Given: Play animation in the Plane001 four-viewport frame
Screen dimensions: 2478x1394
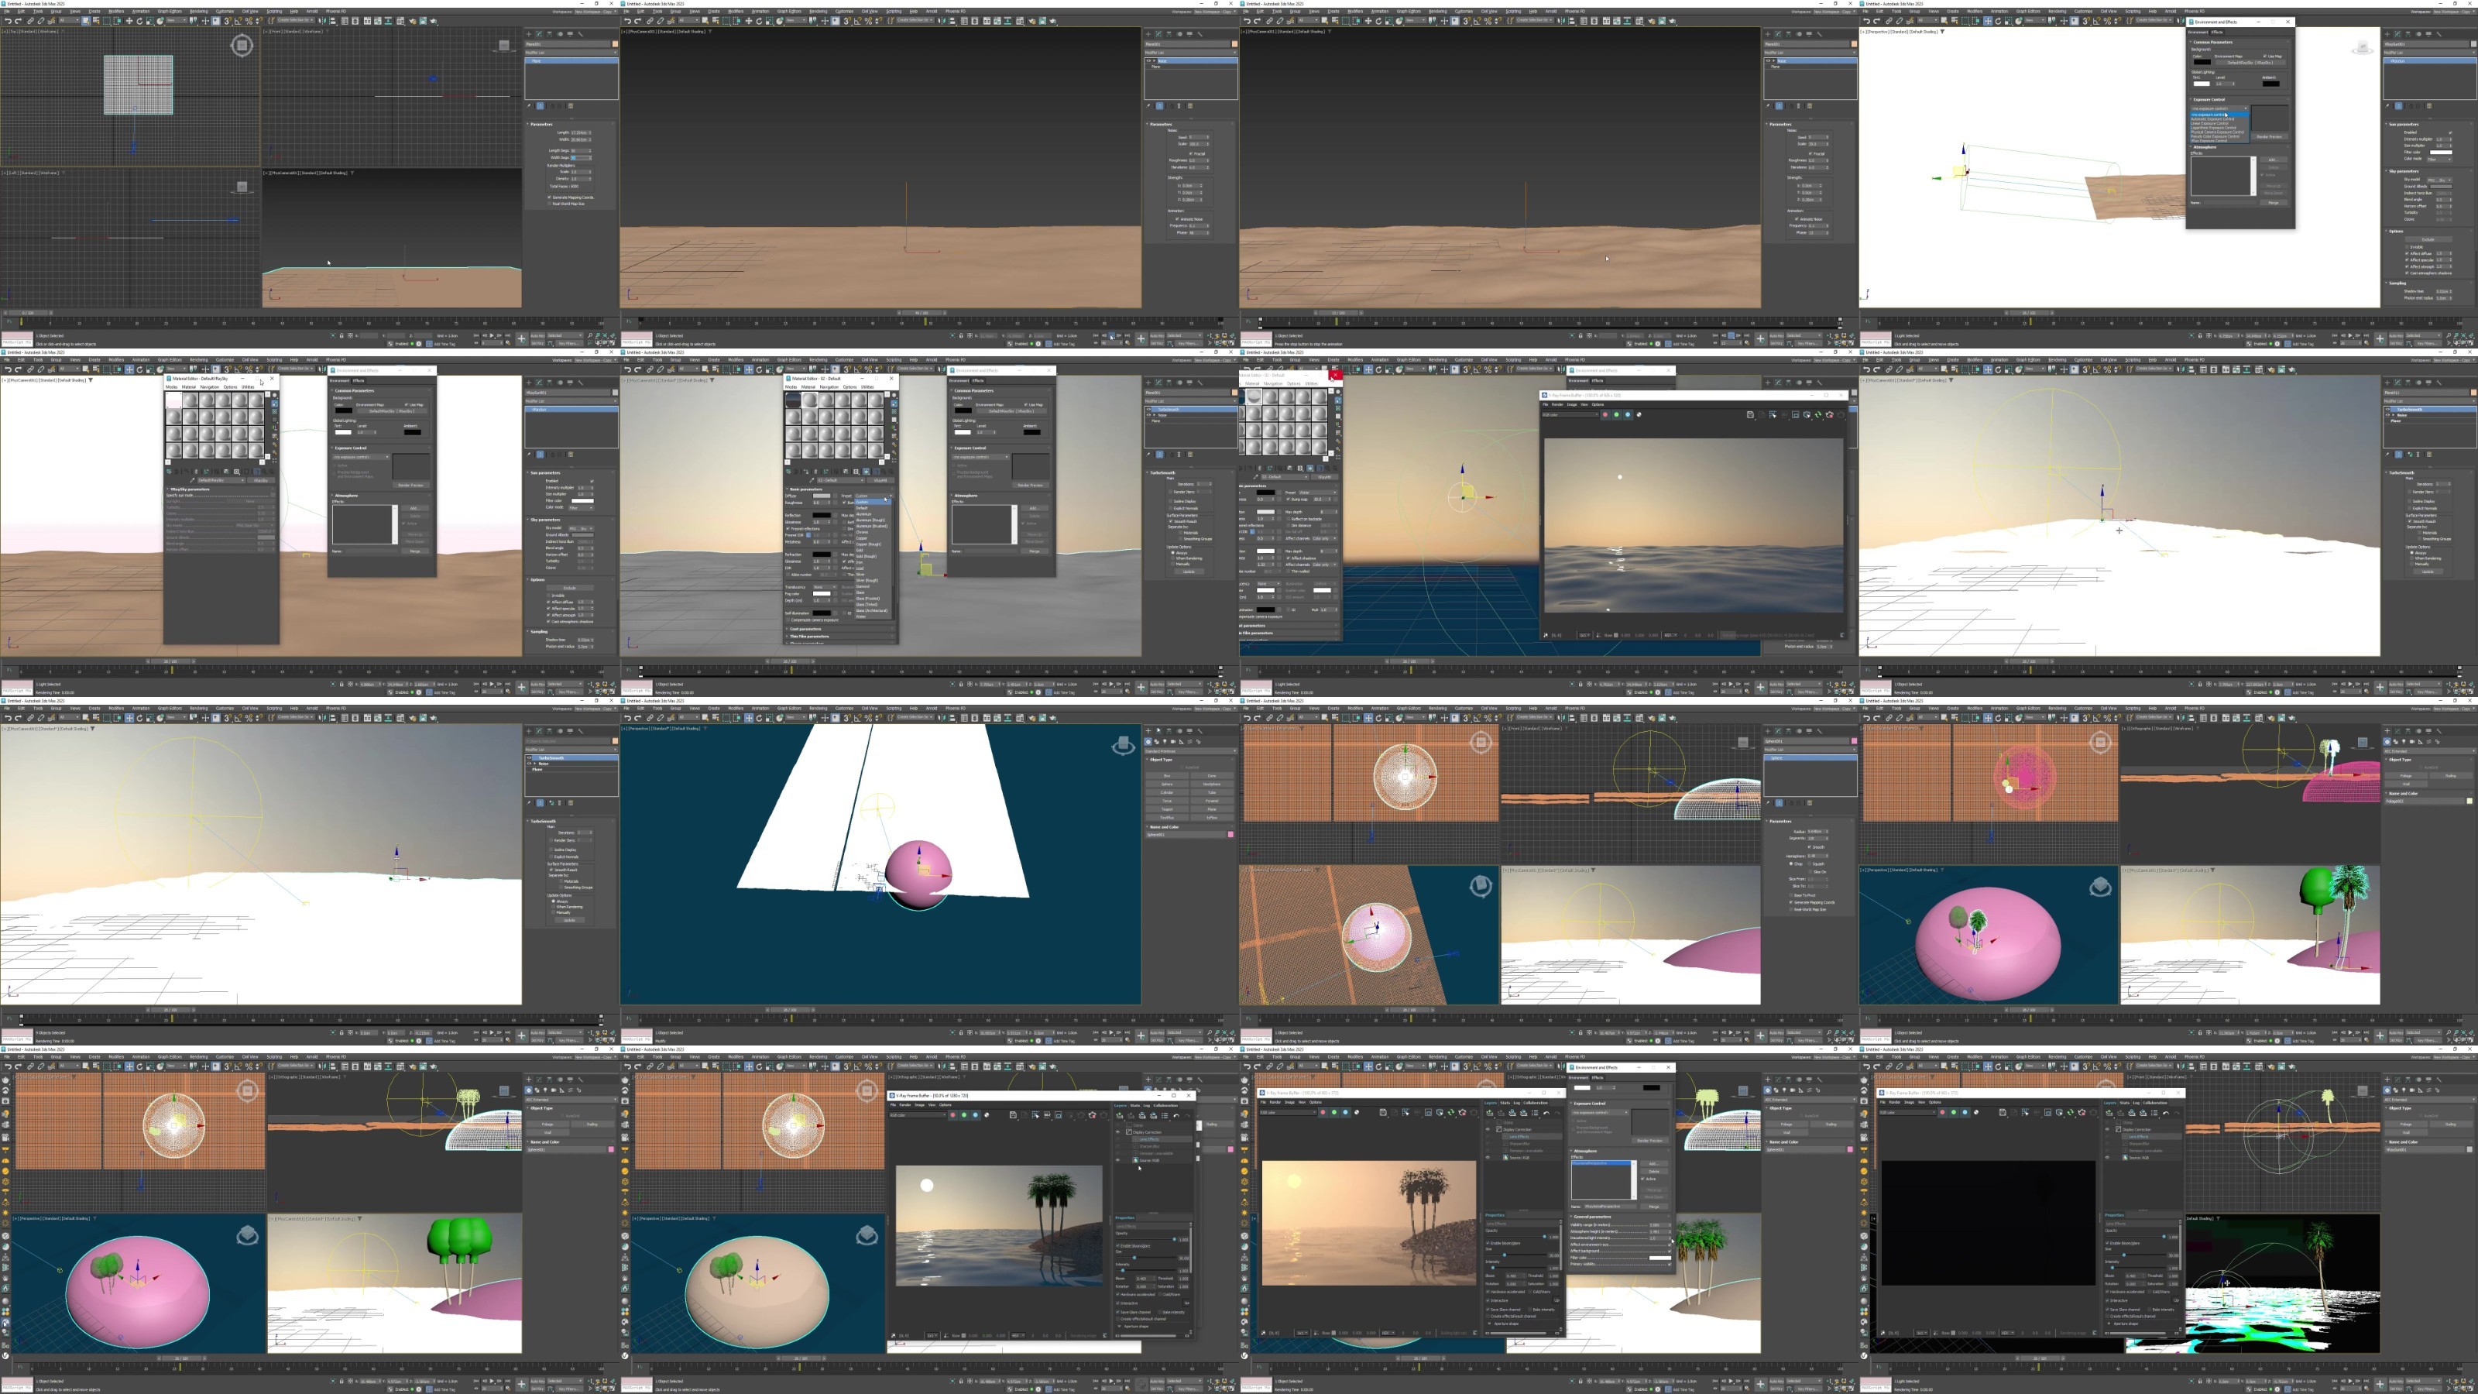Looking at the screenshot, I should click(493, 336).
